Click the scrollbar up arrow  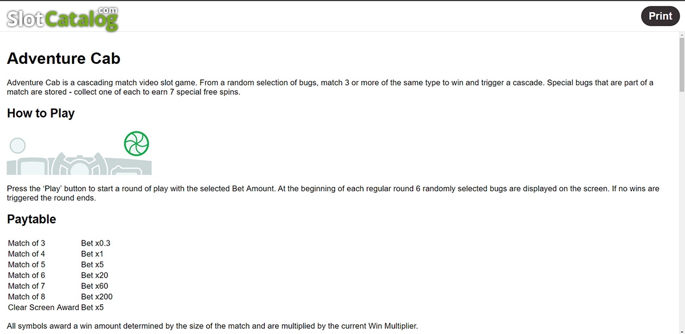[x=681, y=35]
